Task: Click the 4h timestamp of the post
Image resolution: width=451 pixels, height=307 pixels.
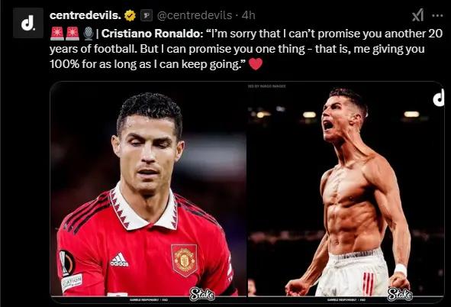Action: pyautogui.click(x=248, y=15)
